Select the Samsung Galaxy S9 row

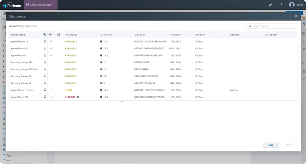(153, 83)
